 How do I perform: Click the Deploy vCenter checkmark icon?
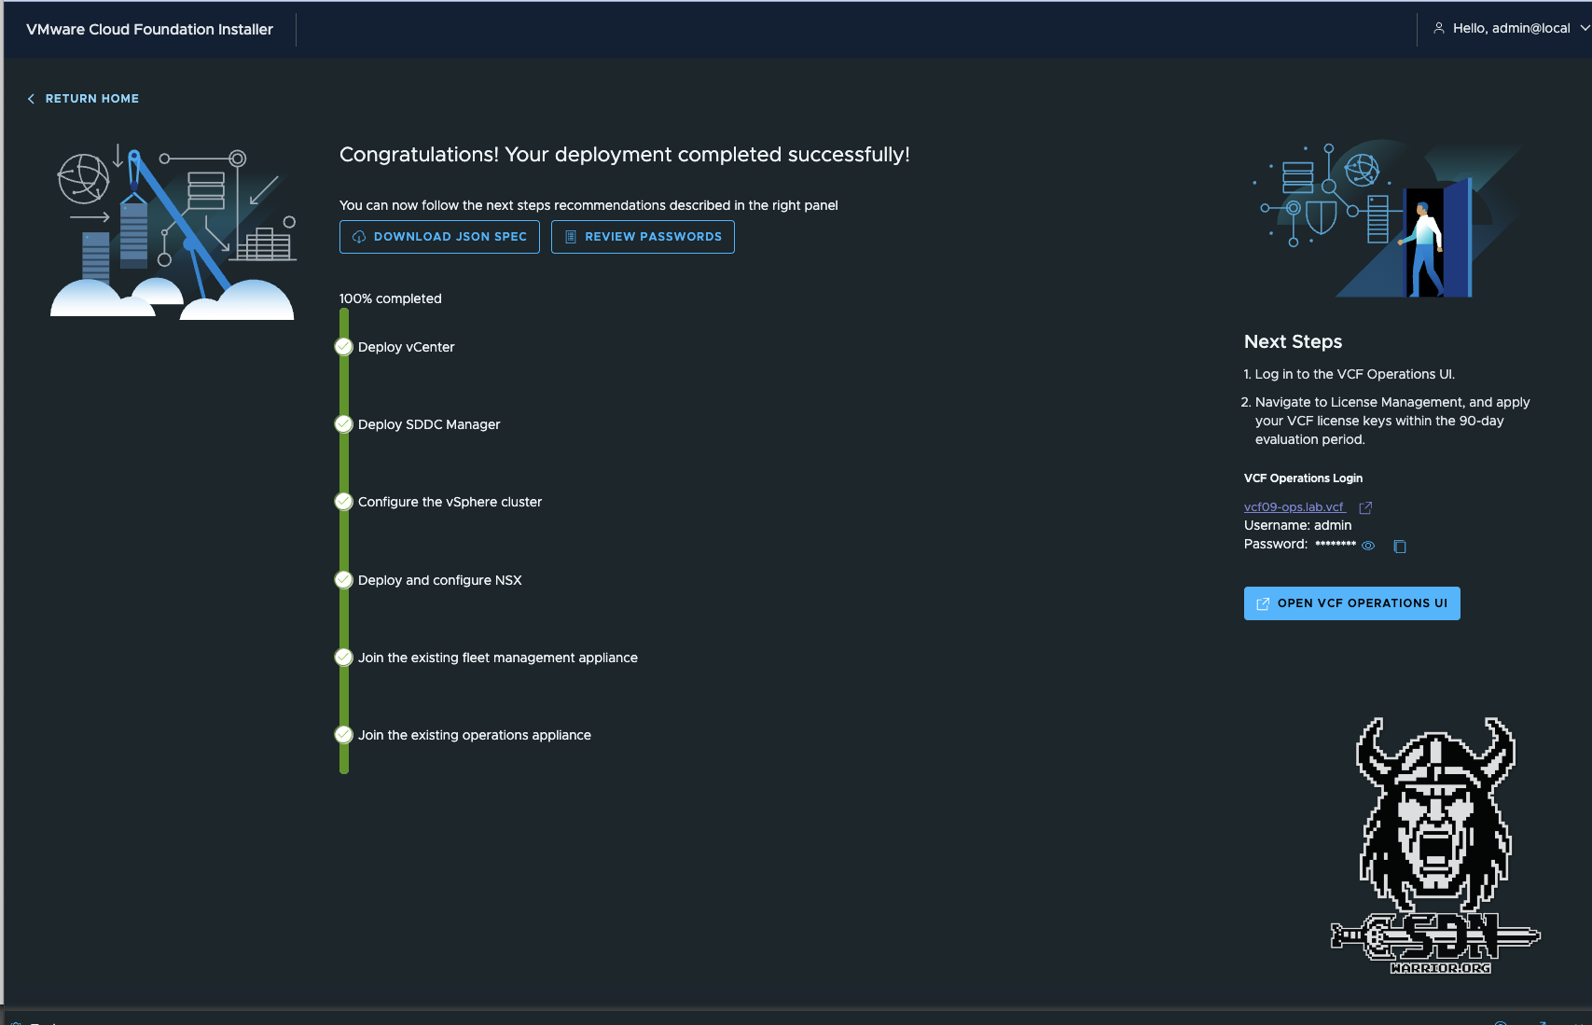click(x=344, y=347)
